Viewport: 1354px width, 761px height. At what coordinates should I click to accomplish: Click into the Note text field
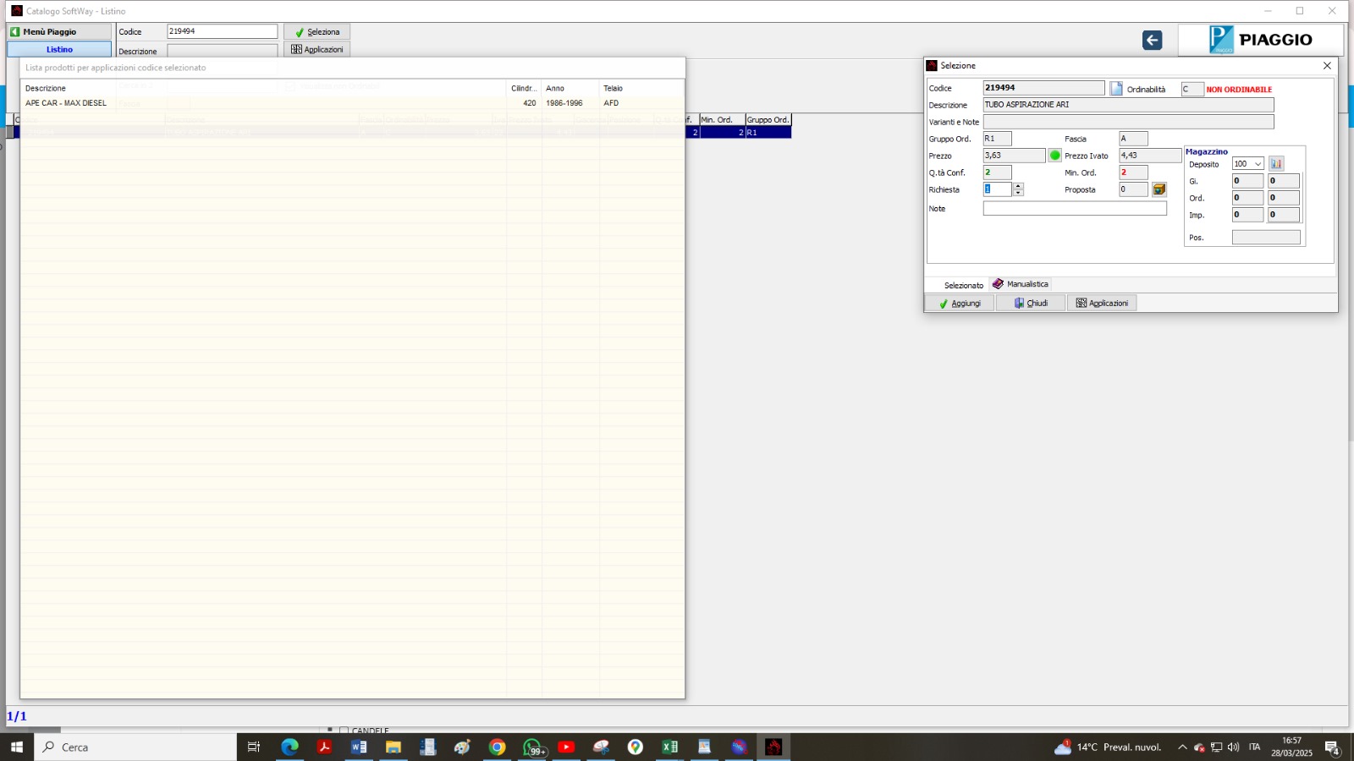[x=1074, y=209]
